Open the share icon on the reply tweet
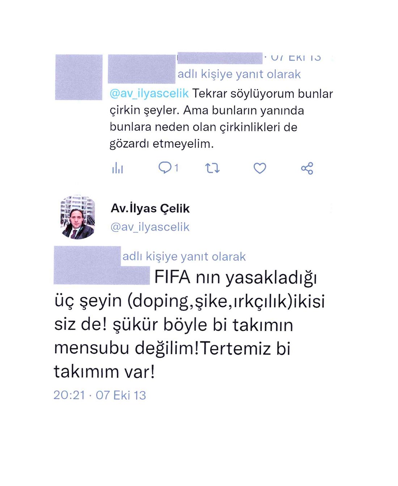 (307, 168)
